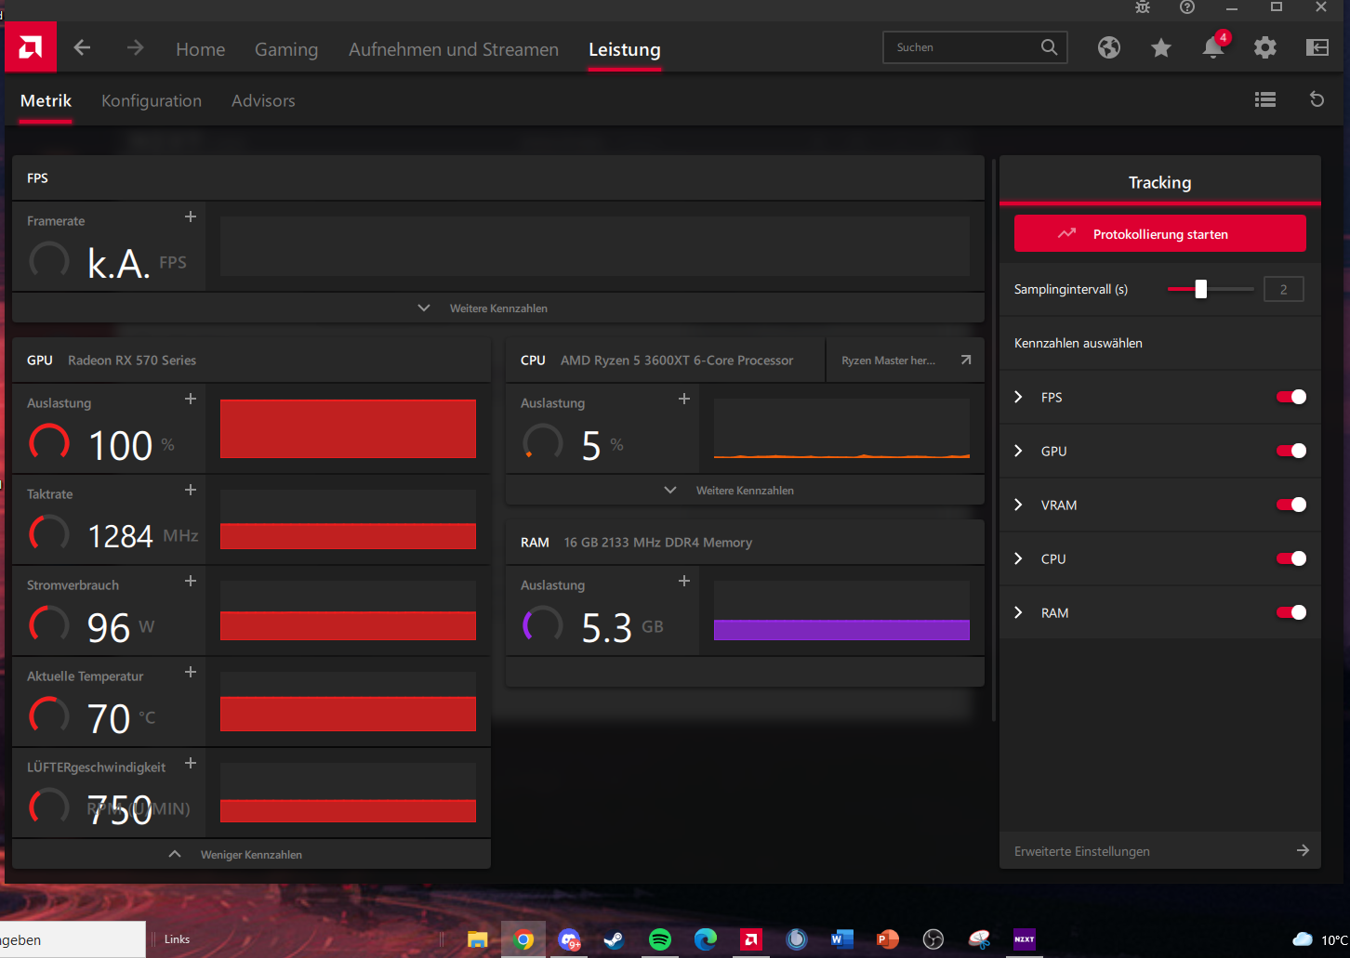This screenshot has height=958, width=1350.
Task: Expand Weitere Kennzahlen under CPU
Action: coord(745,490)
